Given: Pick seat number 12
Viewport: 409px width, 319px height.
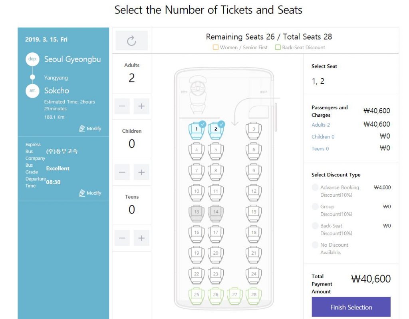Looking at the screenshot, I should [x=254, y=192].
